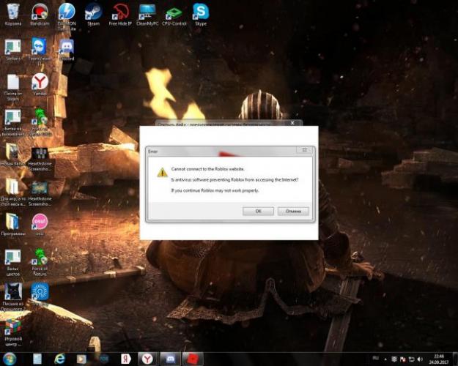
Task: Open the 'Программы' folder on desktop
Action: (x=13, y=224)
